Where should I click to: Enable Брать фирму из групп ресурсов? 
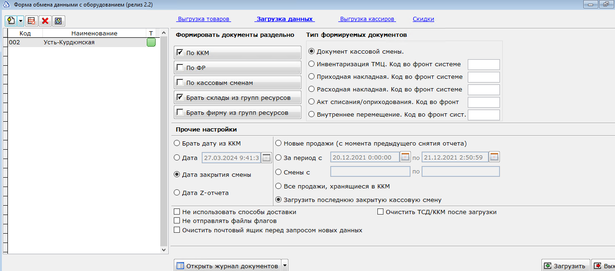click(180, 112)
